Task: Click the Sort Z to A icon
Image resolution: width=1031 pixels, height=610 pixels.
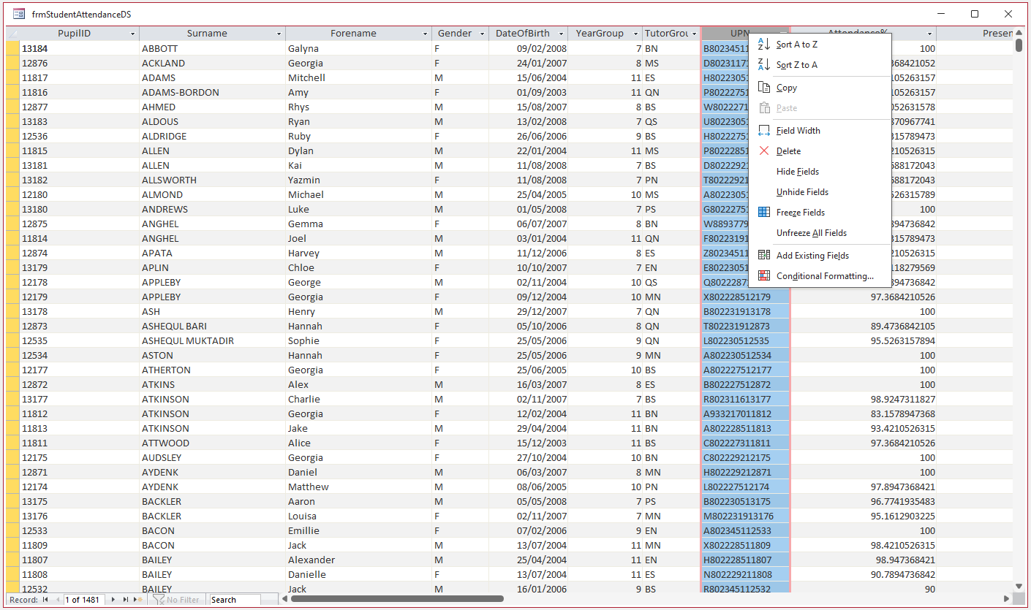Action: pos(763,65)
